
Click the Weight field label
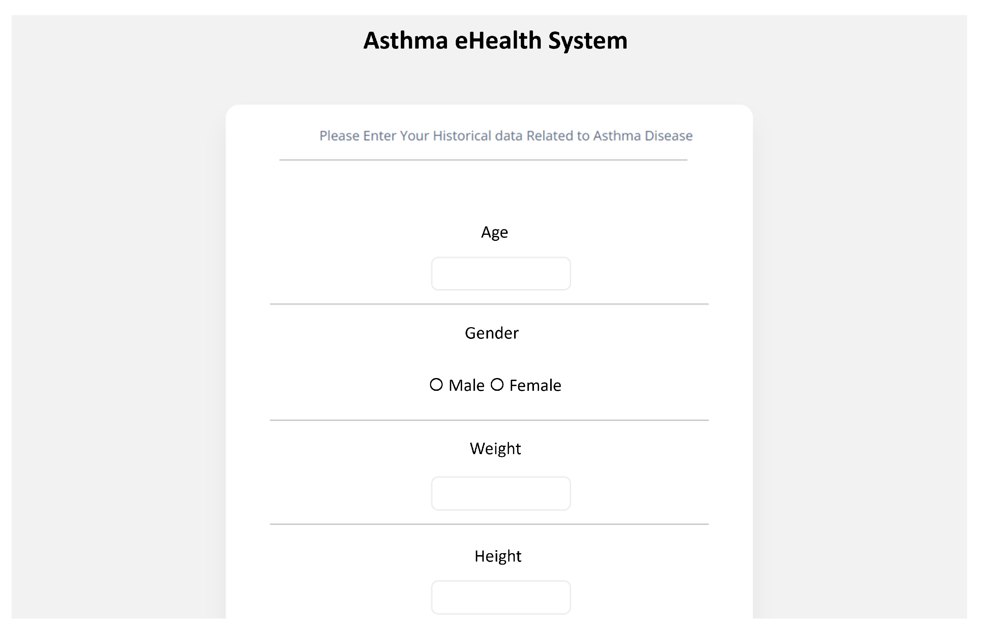coord(495,449)
